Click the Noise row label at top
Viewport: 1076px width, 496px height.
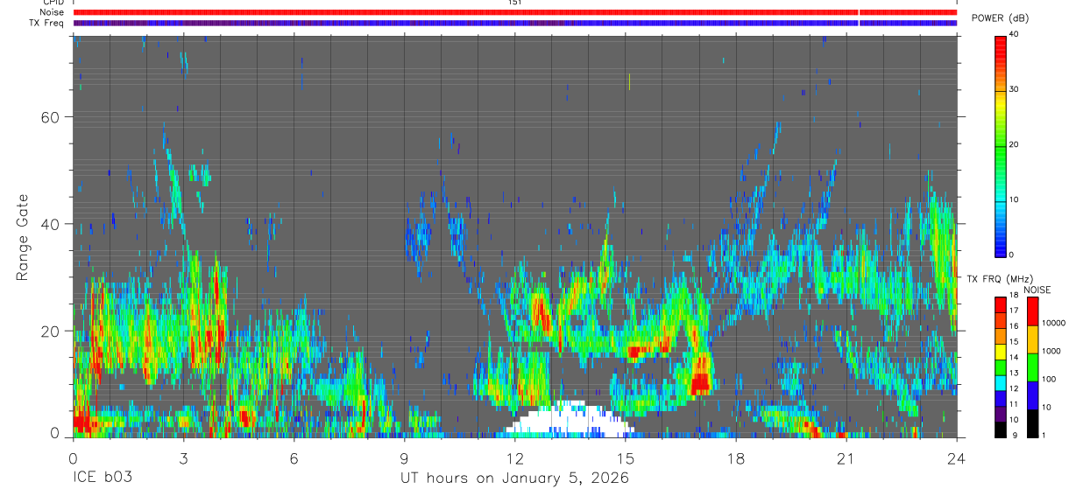51,12
